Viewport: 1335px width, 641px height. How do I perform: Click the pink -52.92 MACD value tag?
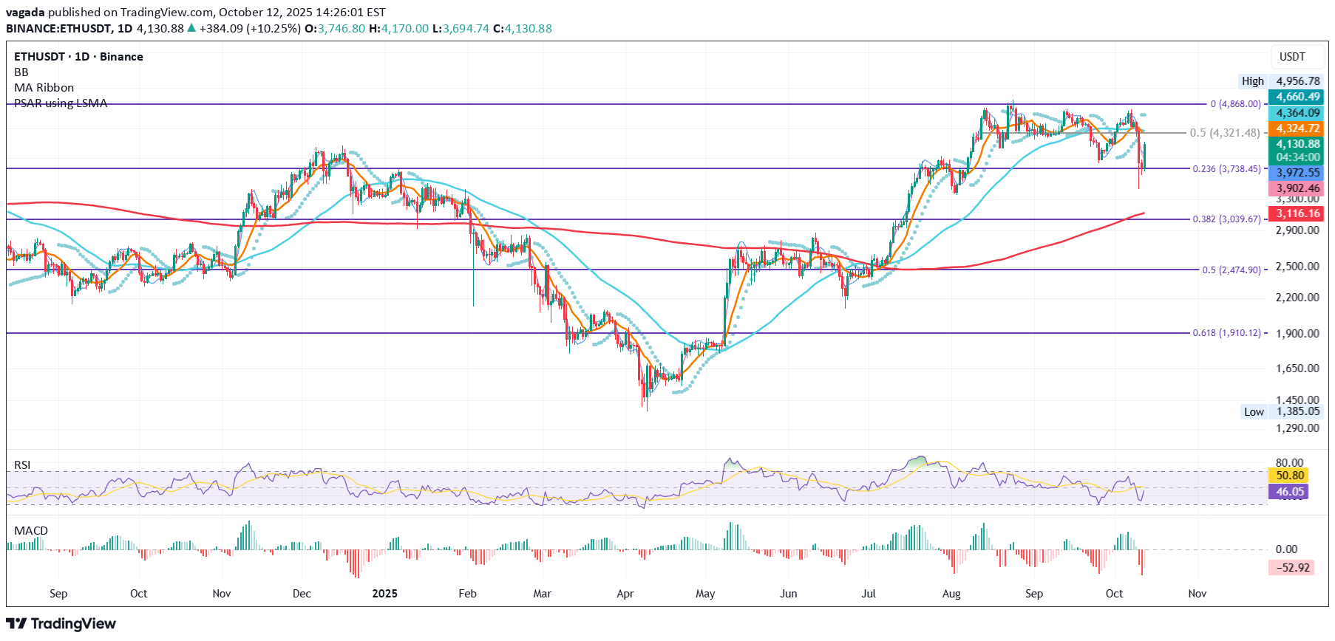pos(1292,568)
